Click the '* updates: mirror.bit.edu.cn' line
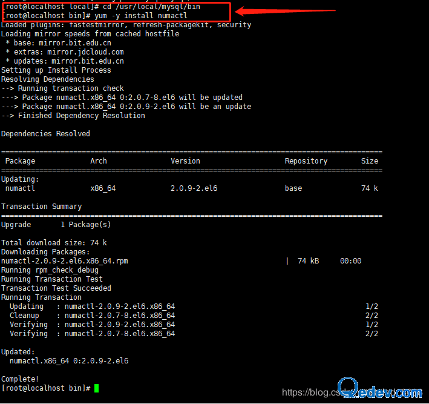 (65, 61)
